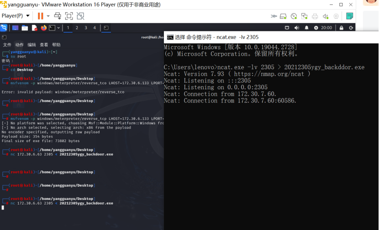Switch to workspace 3
The image size is (379, 230).
pos(86,28)
